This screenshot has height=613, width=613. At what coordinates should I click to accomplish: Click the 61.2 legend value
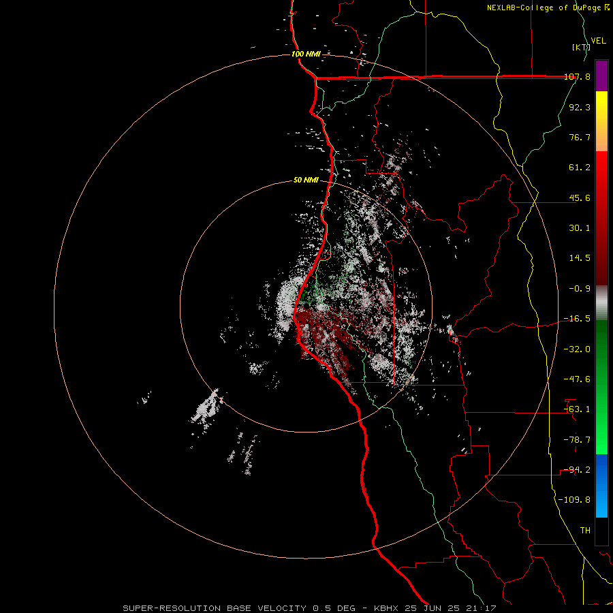click(x=580, y=168)
